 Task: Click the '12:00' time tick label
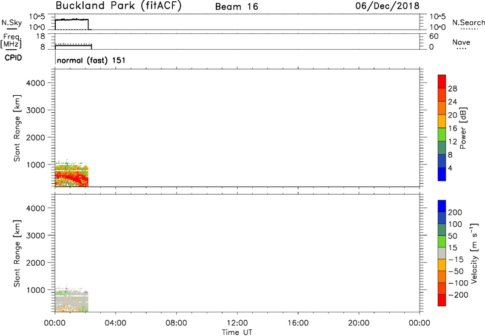(x=237, y=323)
